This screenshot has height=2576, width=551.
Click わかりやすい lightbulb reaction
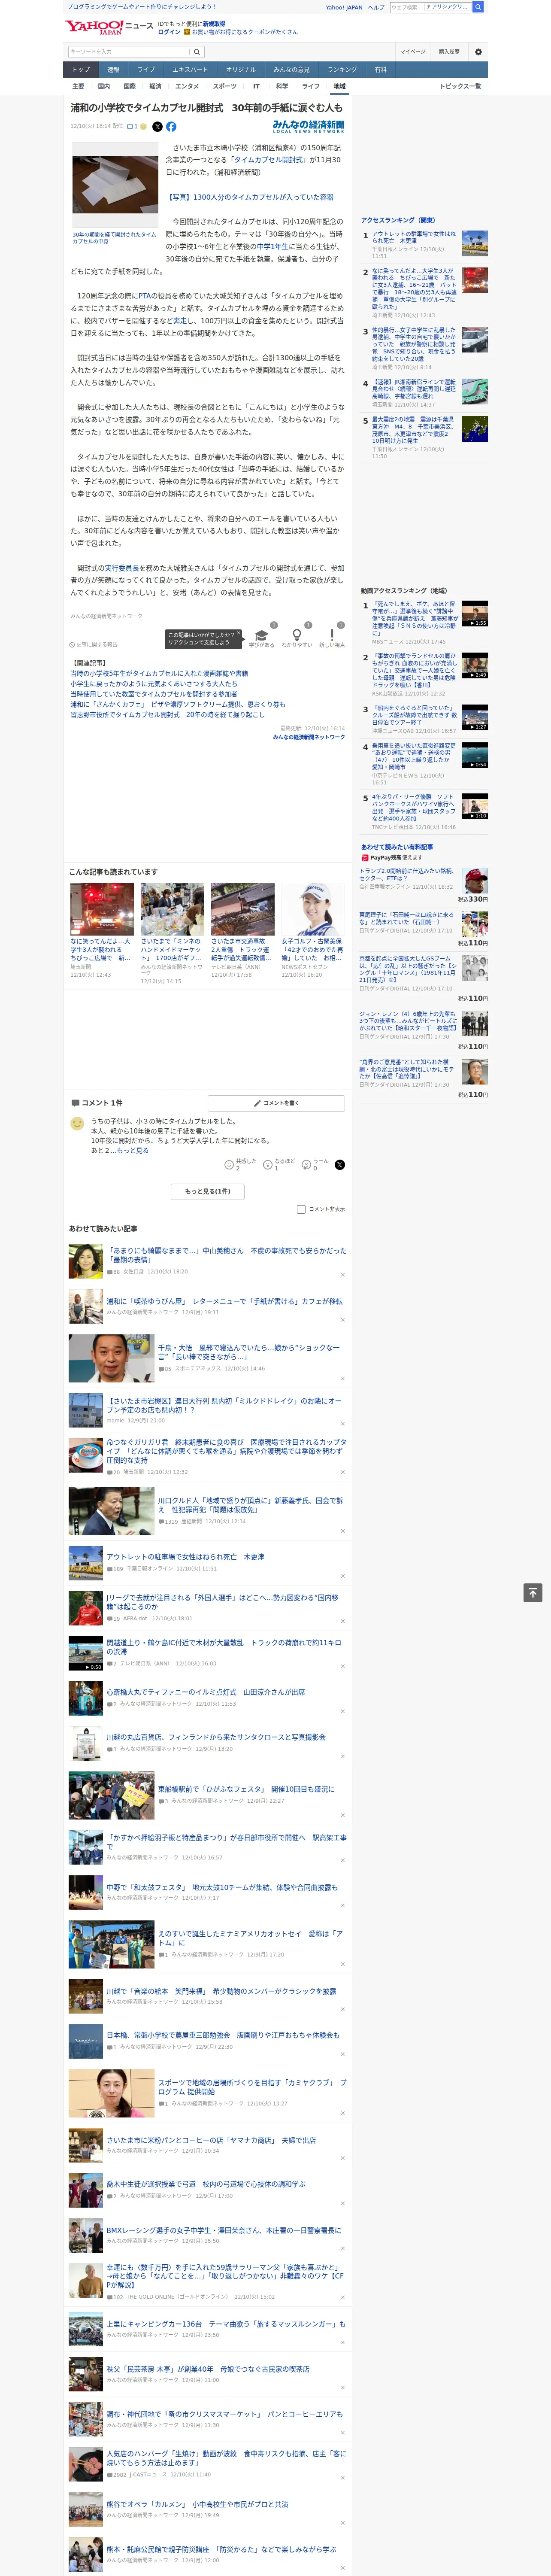296,635
